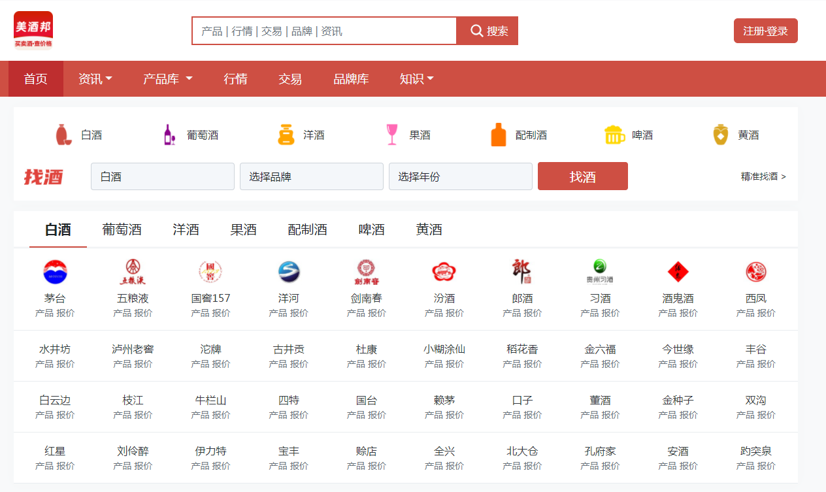This screenshot has width=826, height=492.
Task: Open the 孔府家 brand link
Action: tap(600, 451)
